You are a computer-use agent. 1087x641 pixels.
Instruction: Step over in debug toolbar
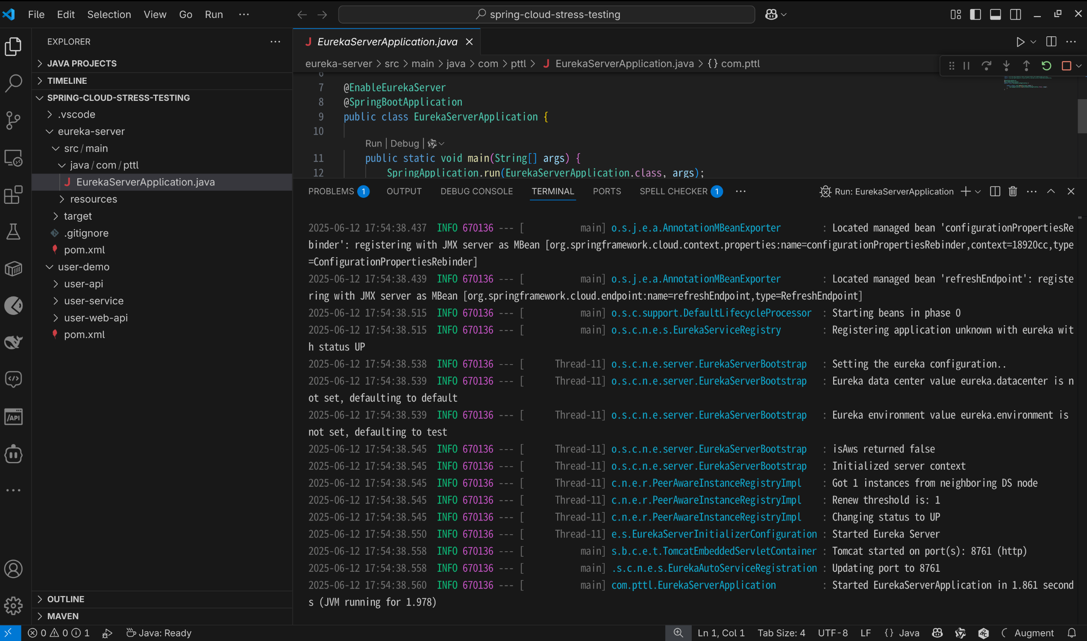986,66
